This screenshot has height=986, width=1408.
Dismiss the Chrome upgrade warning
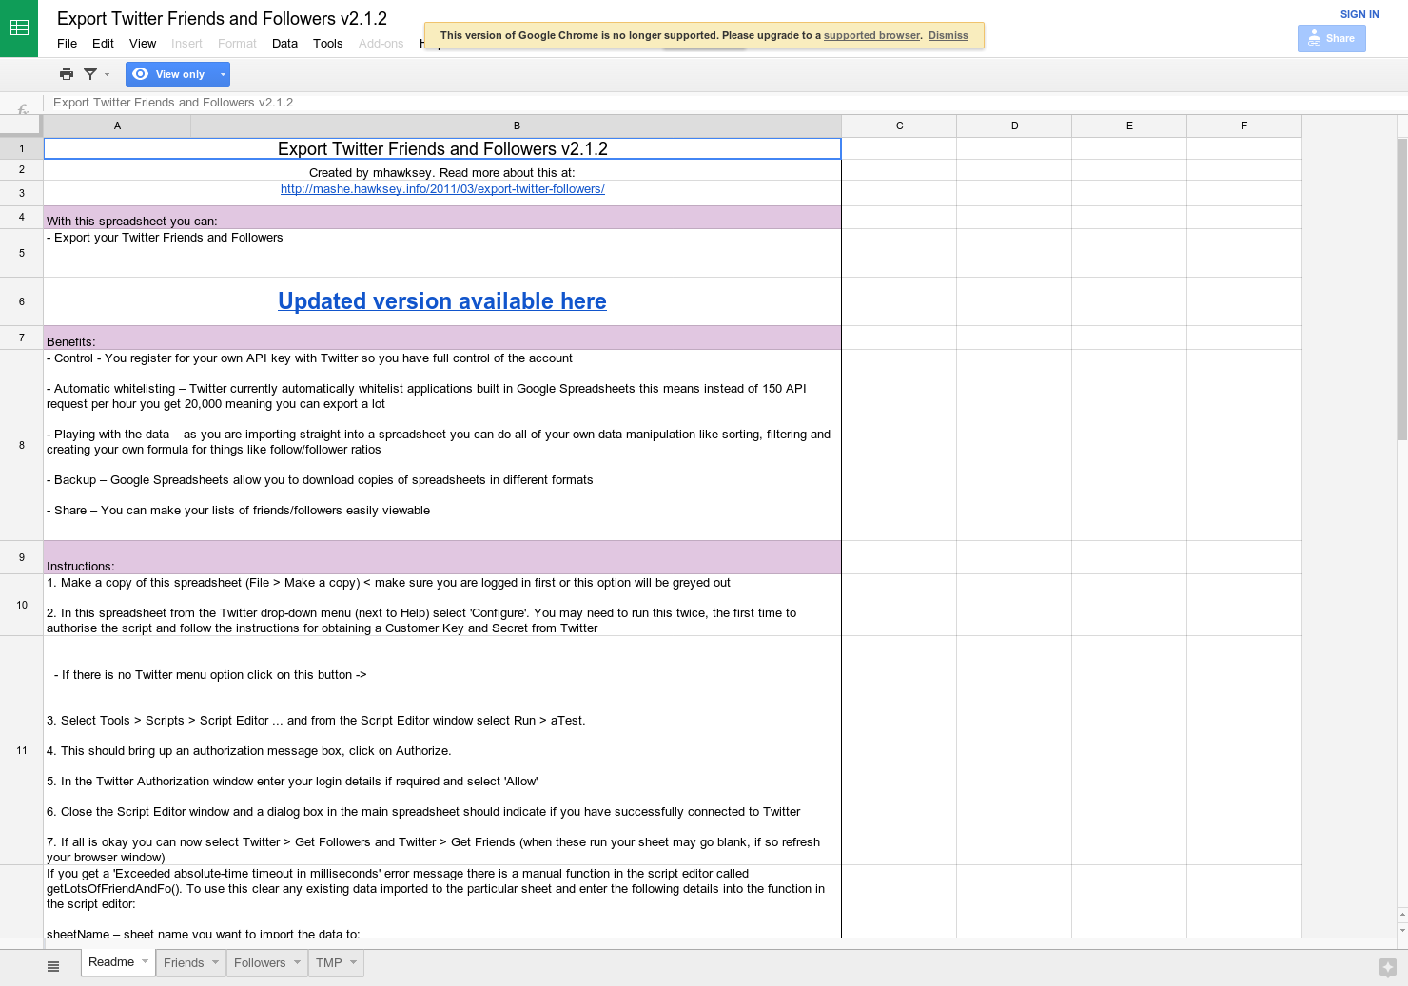948,35
